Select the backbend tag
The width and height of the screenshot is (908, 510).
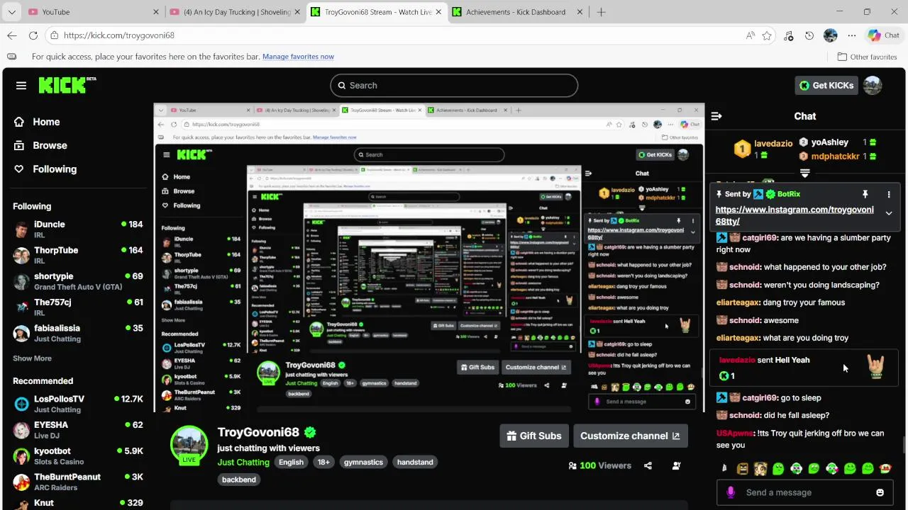[x=239, y=480]
